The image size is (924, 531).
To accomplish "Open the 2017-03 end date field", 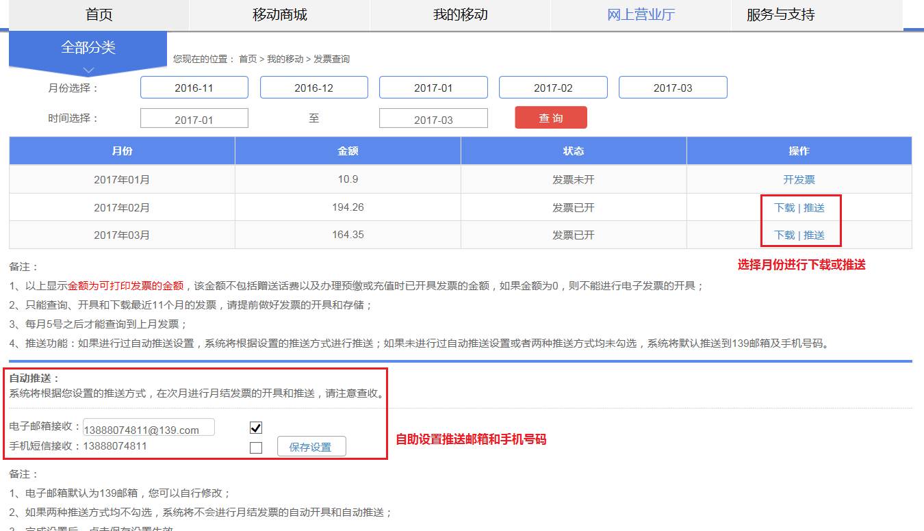I will (433, 118).
